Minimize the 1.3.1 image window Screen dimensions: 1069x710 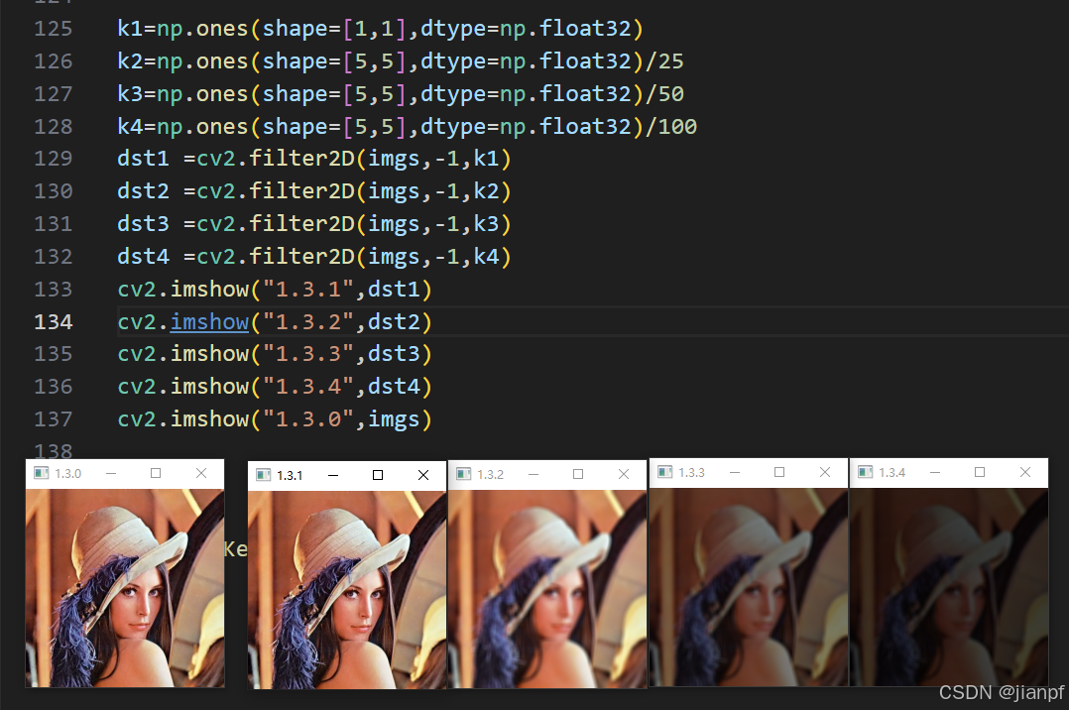pos(333,475)
